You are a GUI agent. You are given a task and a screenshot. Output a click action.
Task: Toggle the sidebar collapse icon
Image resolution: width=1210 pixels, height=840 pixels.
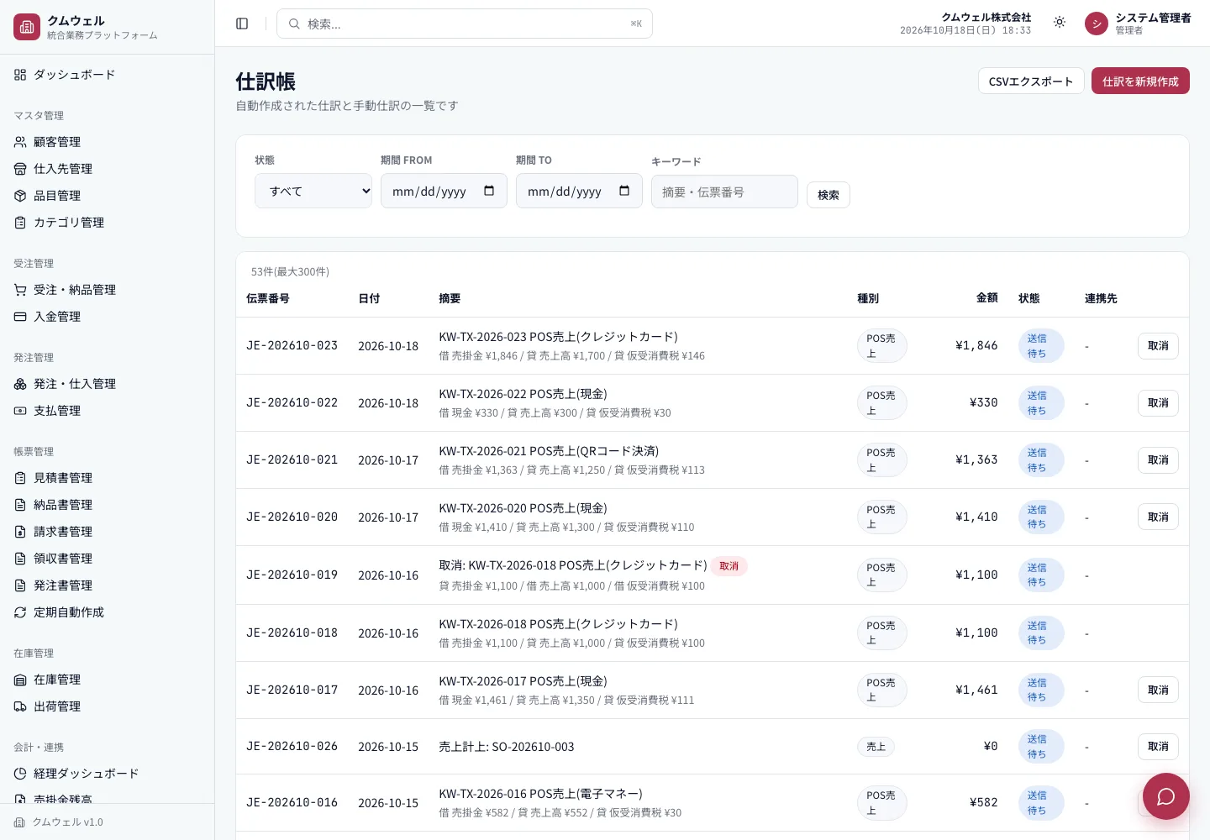tap(242, 24)
